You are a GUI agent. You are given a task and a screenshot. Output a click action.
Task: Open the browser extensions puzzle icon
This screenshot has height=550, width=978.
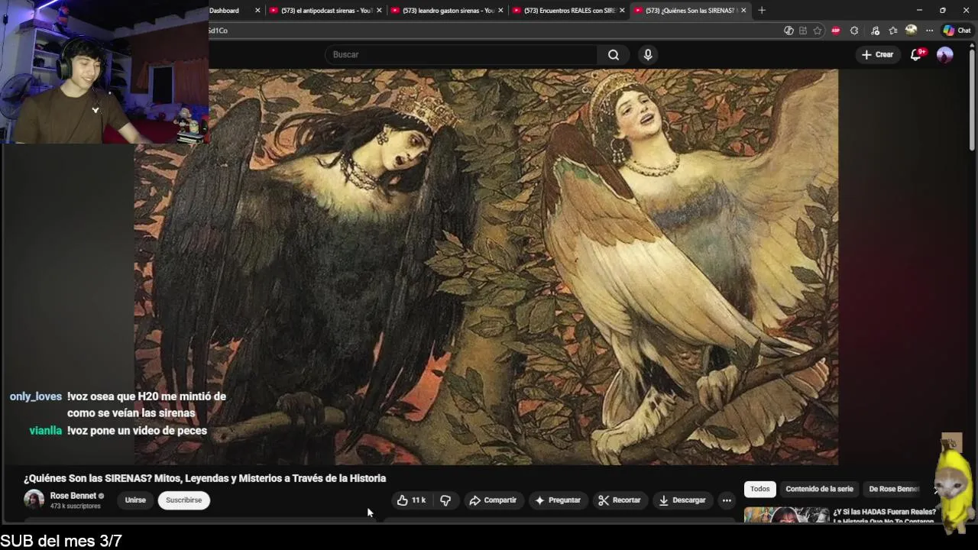(854, 31)
